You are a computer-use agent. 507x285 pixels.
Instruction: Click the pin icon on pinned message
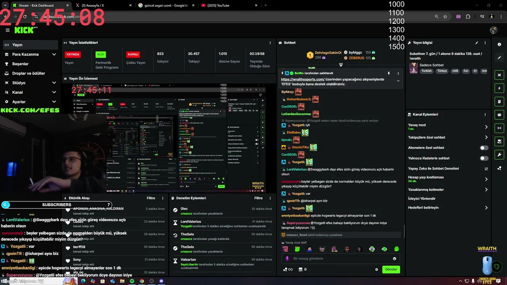(389, 73)
